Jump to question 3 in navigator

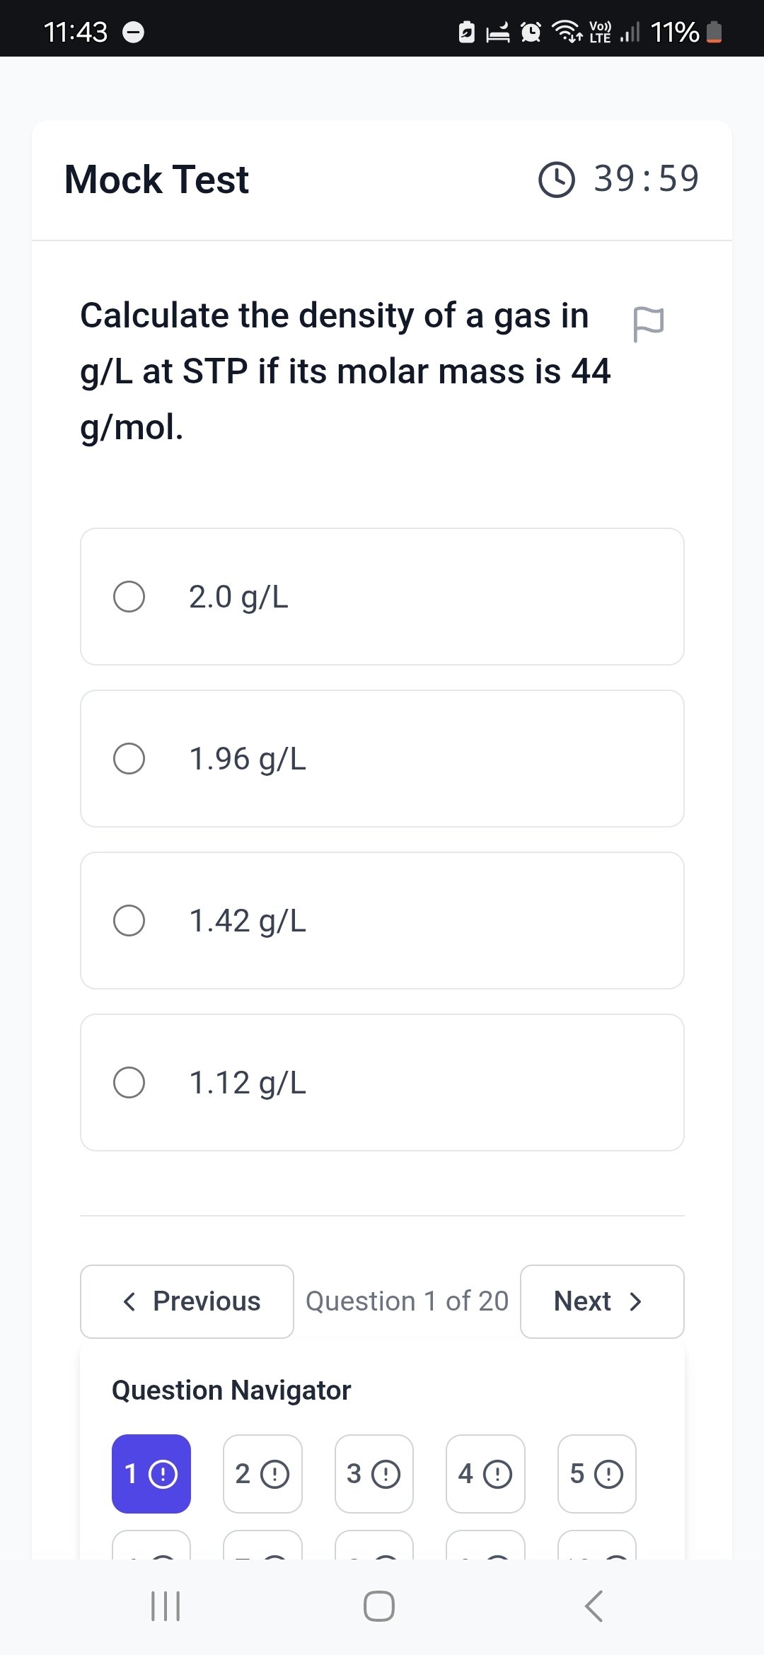[374, 1474]
